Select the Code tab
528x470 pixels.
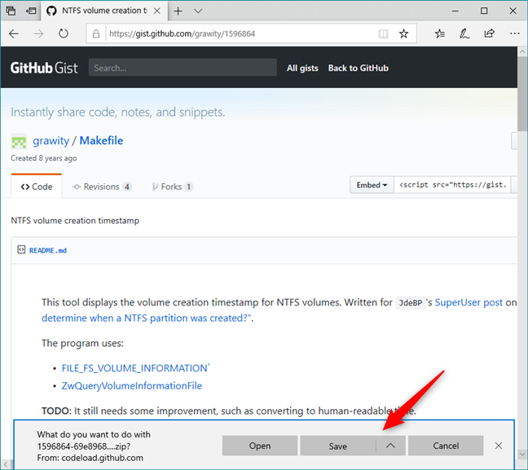tap(37, 187)
